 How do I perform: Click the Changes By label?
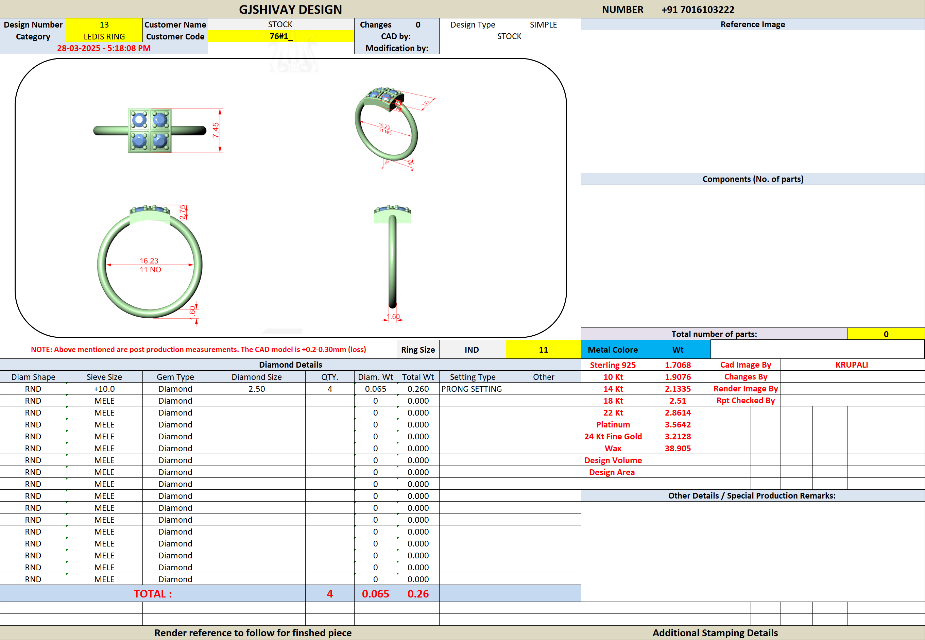[746, 377]
